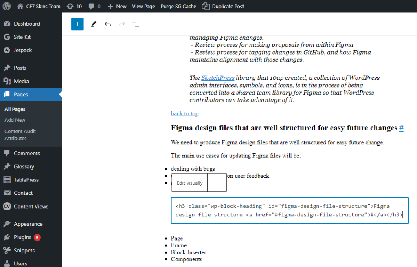
Task: Undo the last edit with the arrow icon
Action: 108,24
